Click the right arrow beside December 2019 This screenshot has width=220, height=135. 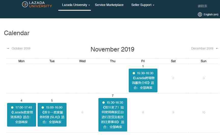217,48
